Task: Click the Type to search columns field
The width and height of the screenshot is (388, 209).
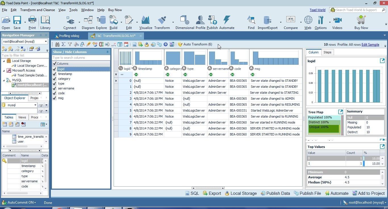Action: 81,58
